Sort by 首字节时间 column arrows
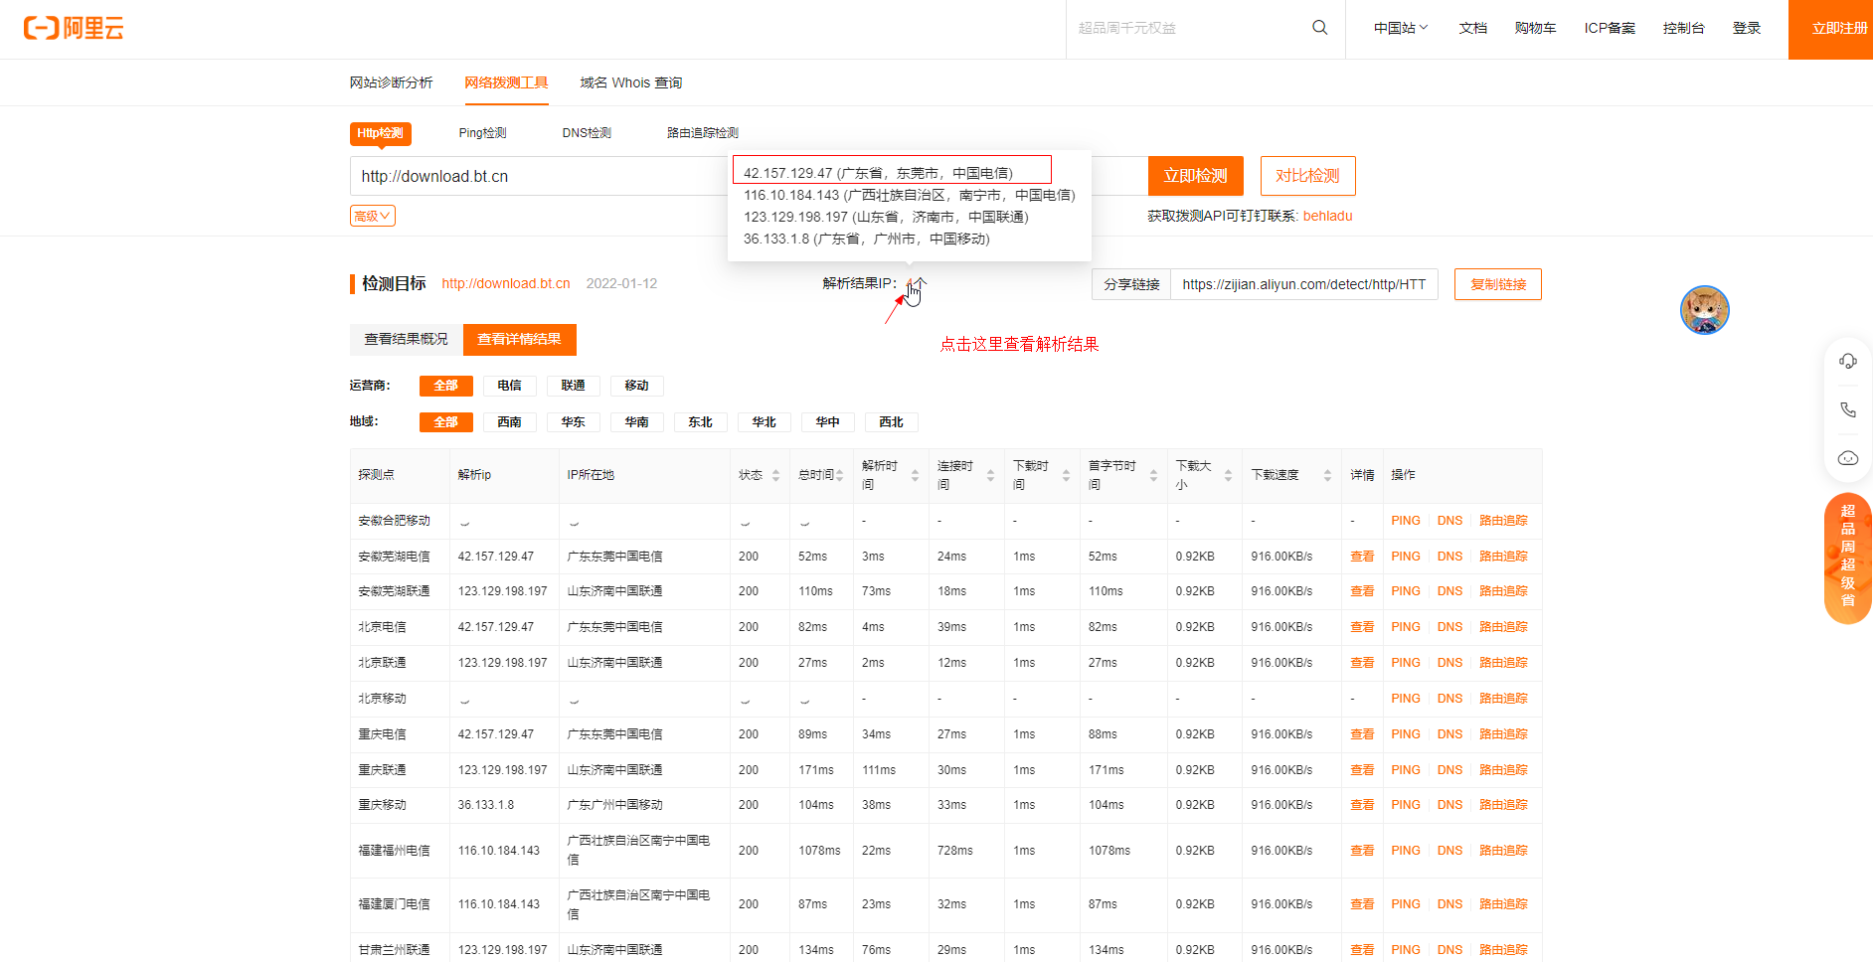1873x962 pixels. (1153, 475)
